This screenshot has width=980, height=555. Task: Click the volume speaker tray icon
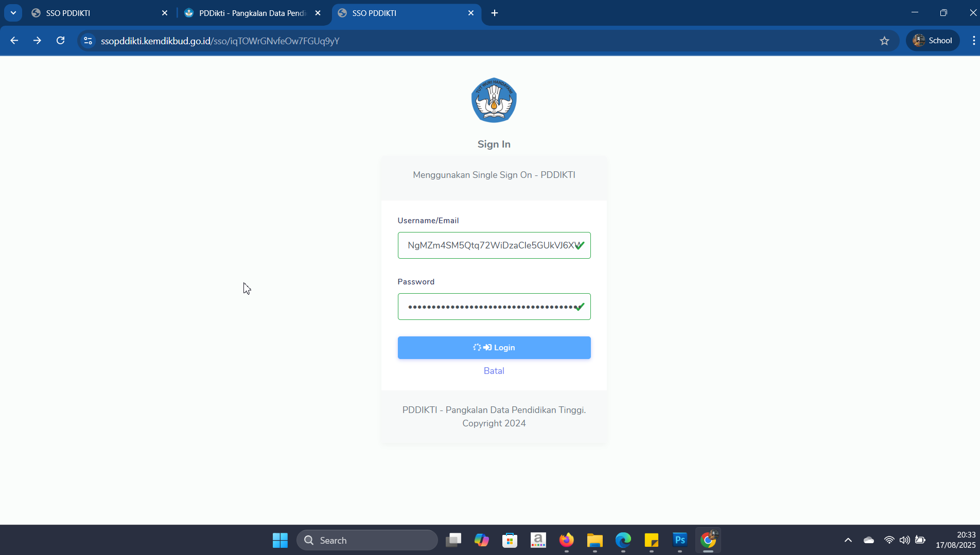pyautogui.click(x=904, y=540)
